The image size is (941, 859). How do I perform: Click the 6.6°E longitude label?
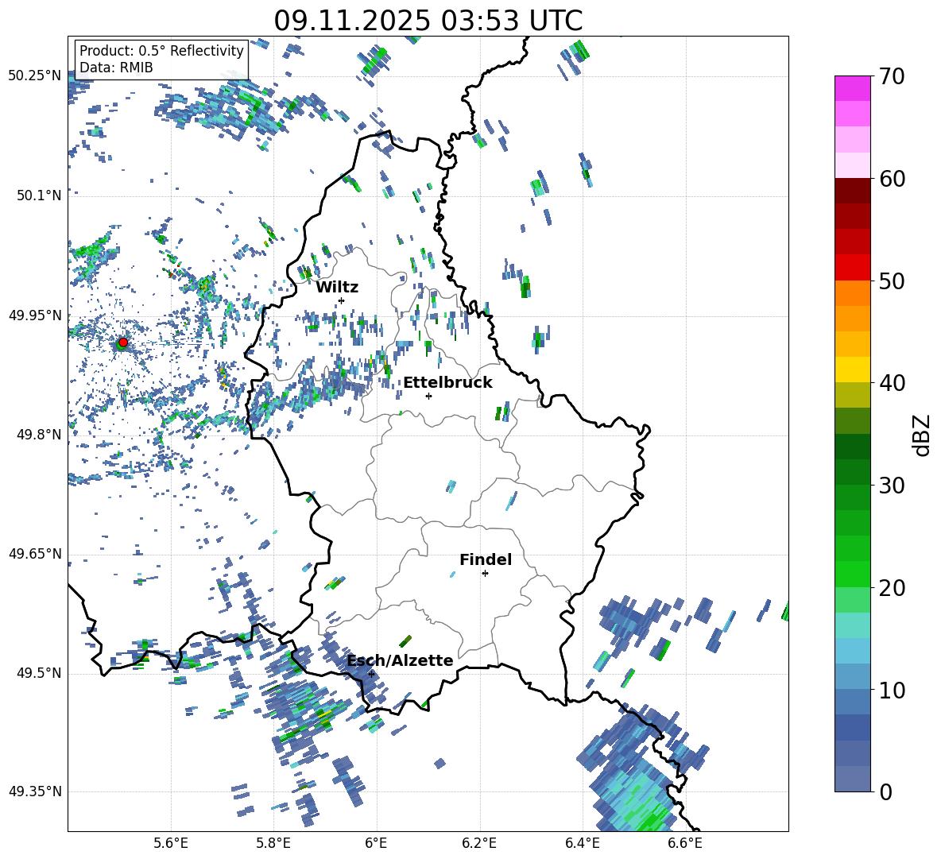[x=685, y=843]
